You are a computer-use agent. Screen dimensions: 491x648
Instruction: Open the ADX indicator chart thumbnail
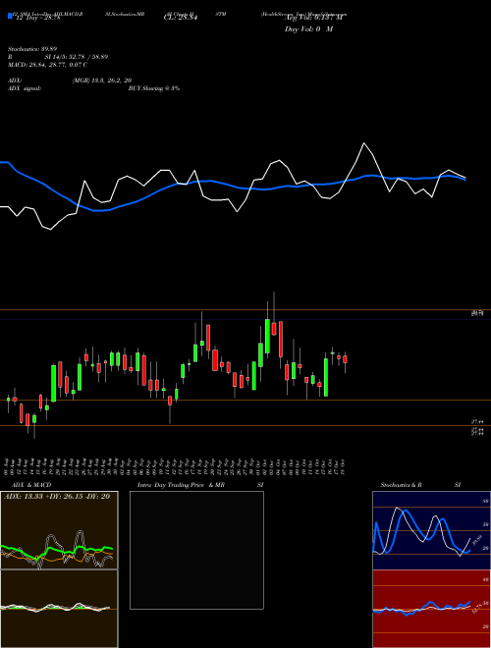pyautogui.click(x=59, y=530)
